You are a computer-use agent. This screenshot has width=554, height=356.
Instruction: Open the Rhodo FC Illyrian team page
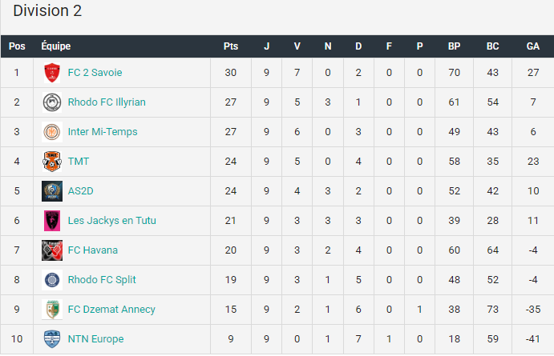click(x=107, y=102)
